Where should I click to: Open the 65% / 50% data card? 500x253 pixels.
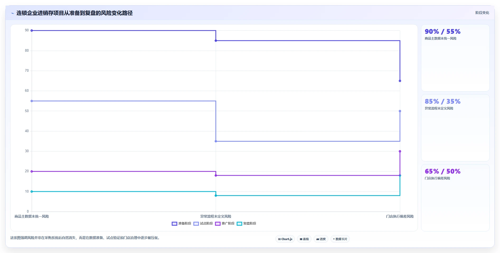point(455,198)
